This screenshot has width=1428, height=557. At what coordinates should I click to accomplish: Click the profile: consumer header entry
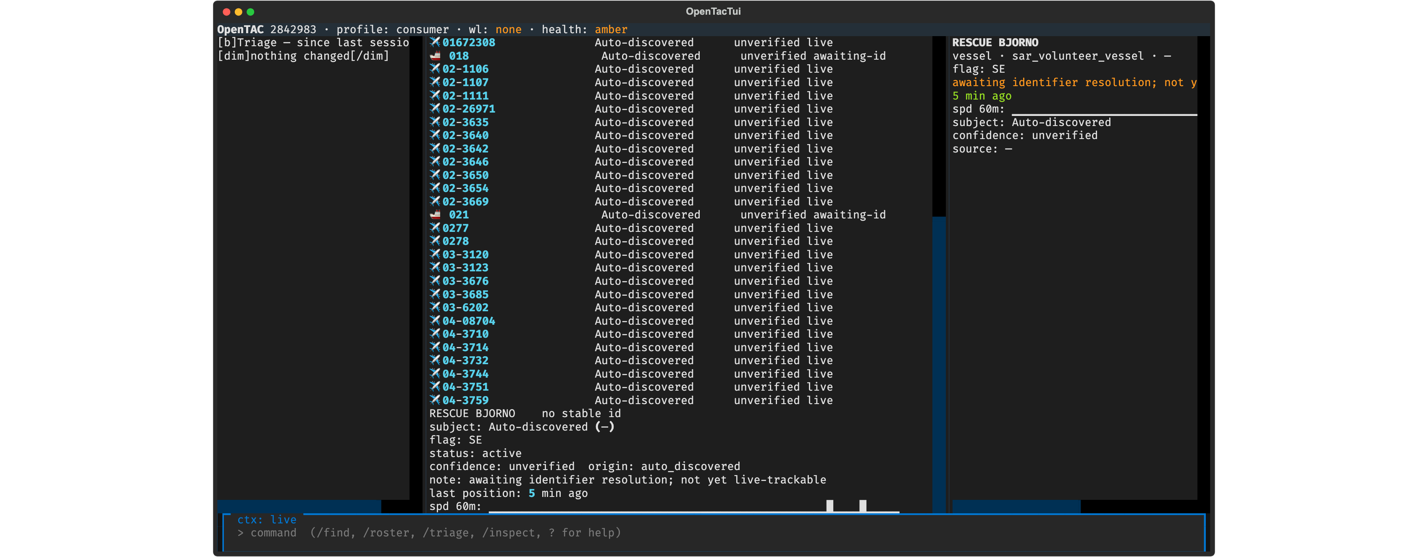click(x=392, y=29)
